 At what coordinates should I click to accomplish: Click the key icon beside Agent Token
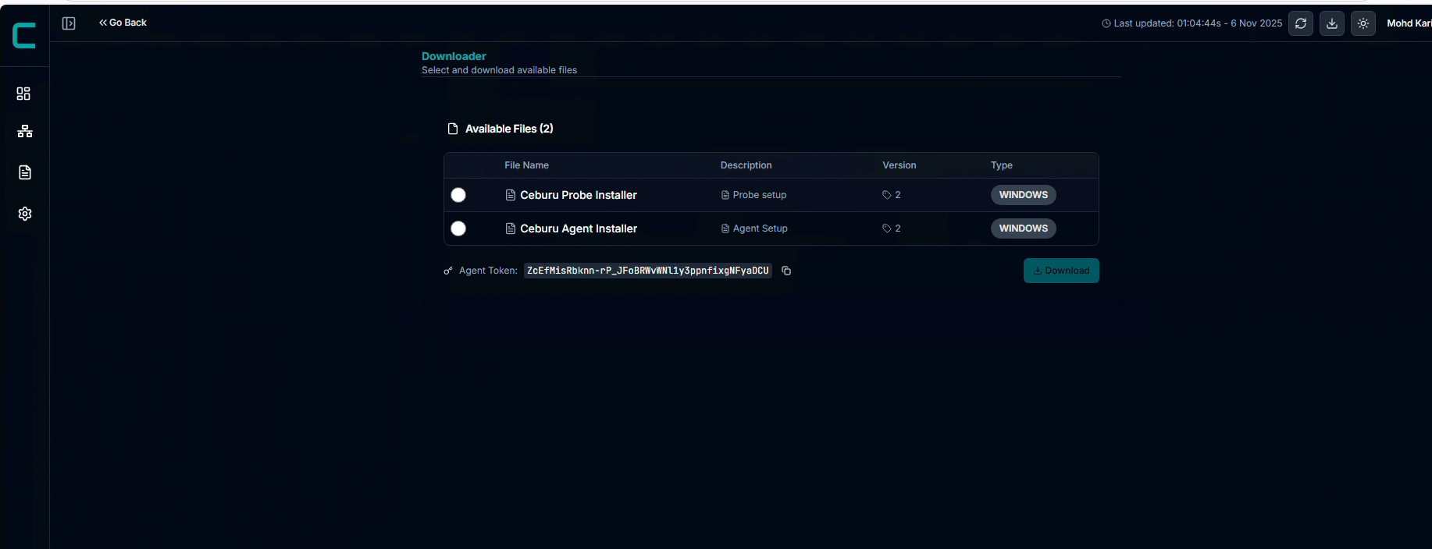coord(448,271)
